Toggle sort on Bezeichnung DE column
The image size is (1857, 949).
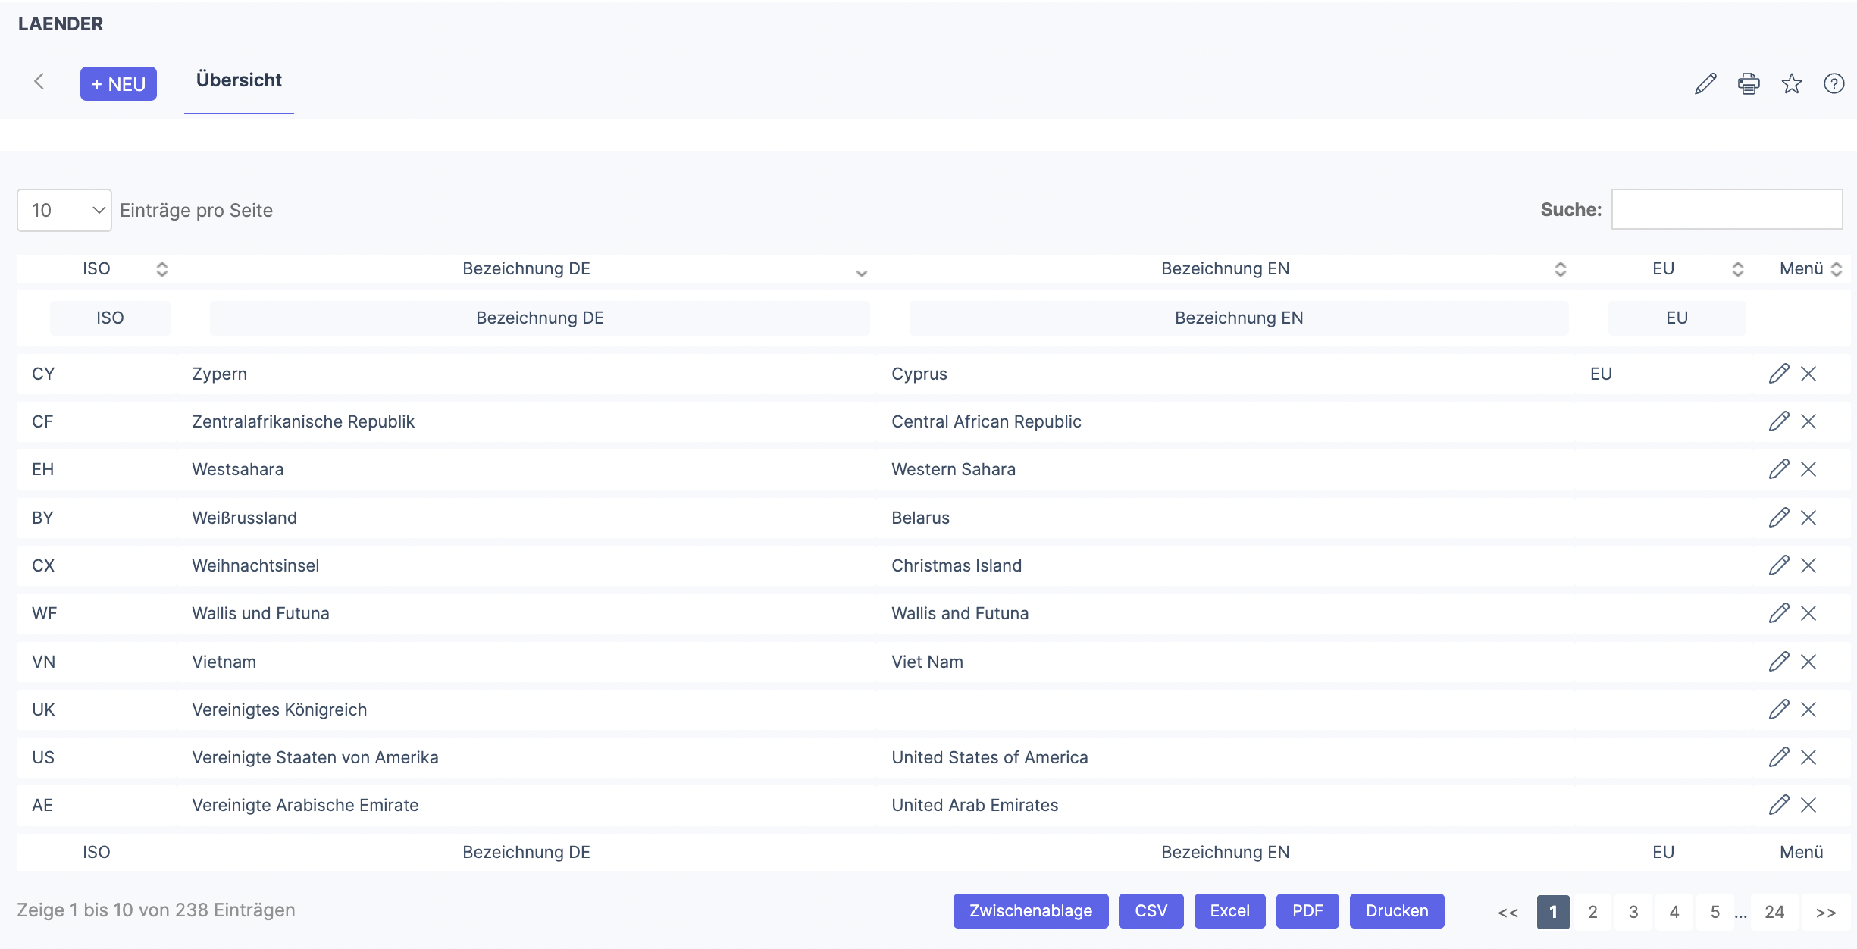pyautogui.click(x=526, y=268)
